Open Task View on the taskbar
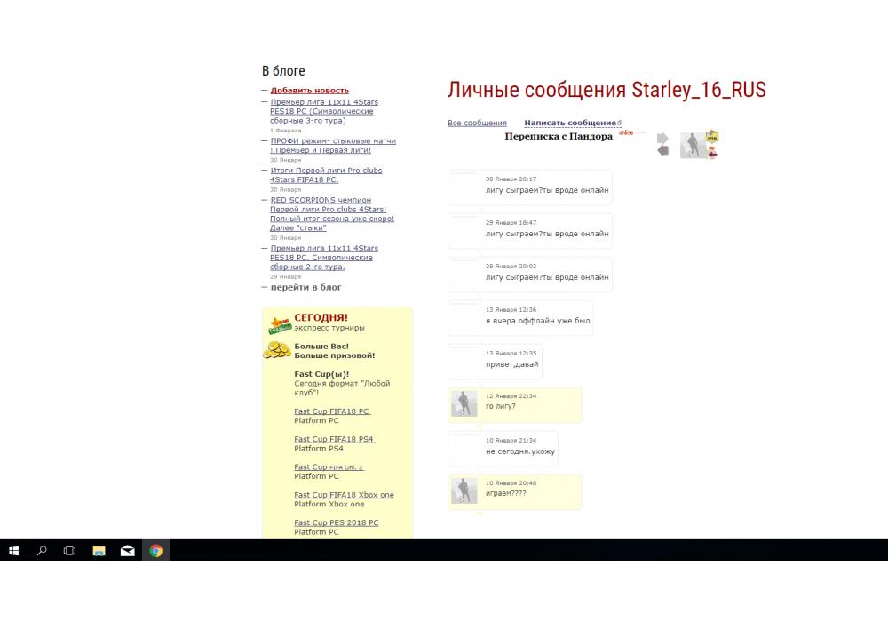 pyautogui.click(x=69, y=551)
